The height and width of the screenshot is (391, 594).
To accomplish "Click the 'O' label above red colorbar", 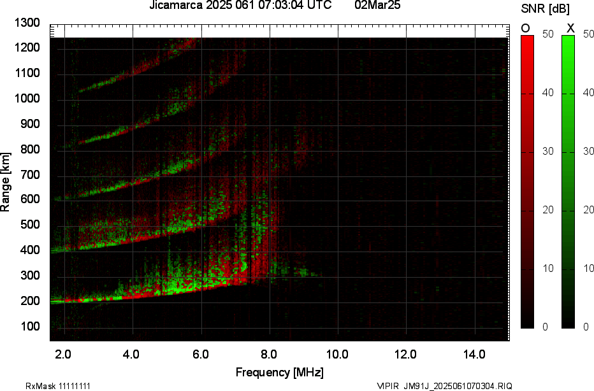I will (x=525, y=28).
